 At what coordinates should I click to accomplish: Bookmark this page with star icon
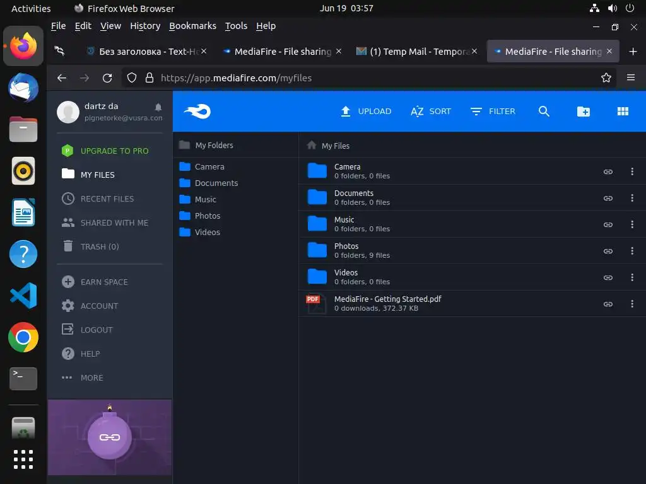(x=606, y=78)
